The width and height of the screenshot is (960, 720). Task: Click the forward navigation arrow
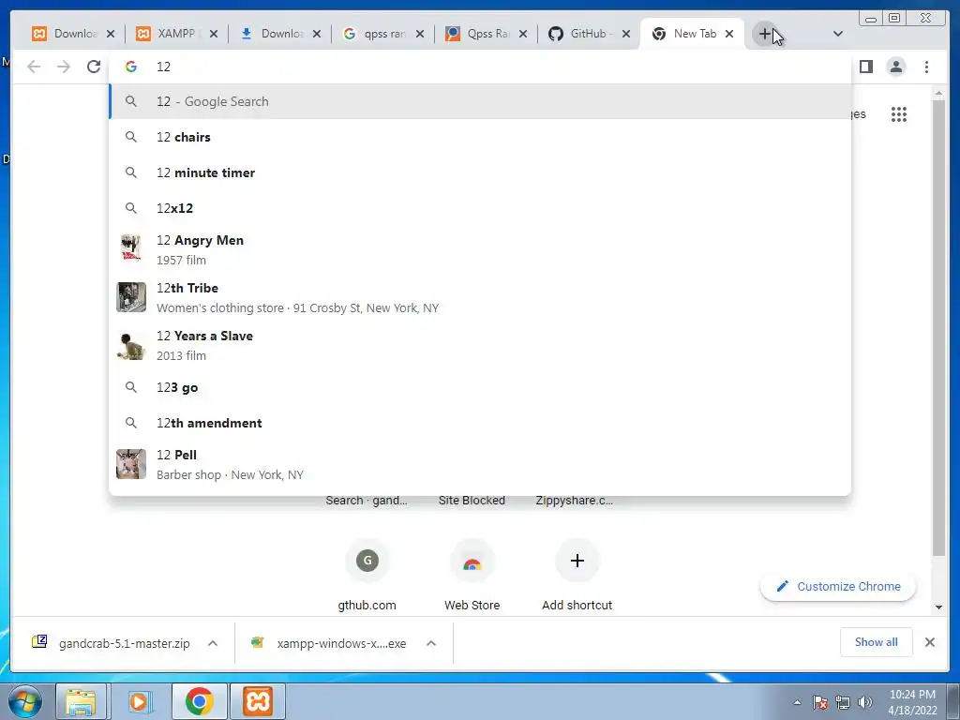[64, 67]
